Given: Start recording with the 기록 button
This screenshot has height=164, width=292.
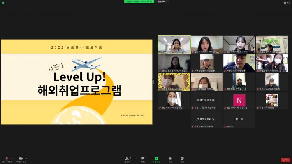Looking at the screenshot, I should [170, 159].
